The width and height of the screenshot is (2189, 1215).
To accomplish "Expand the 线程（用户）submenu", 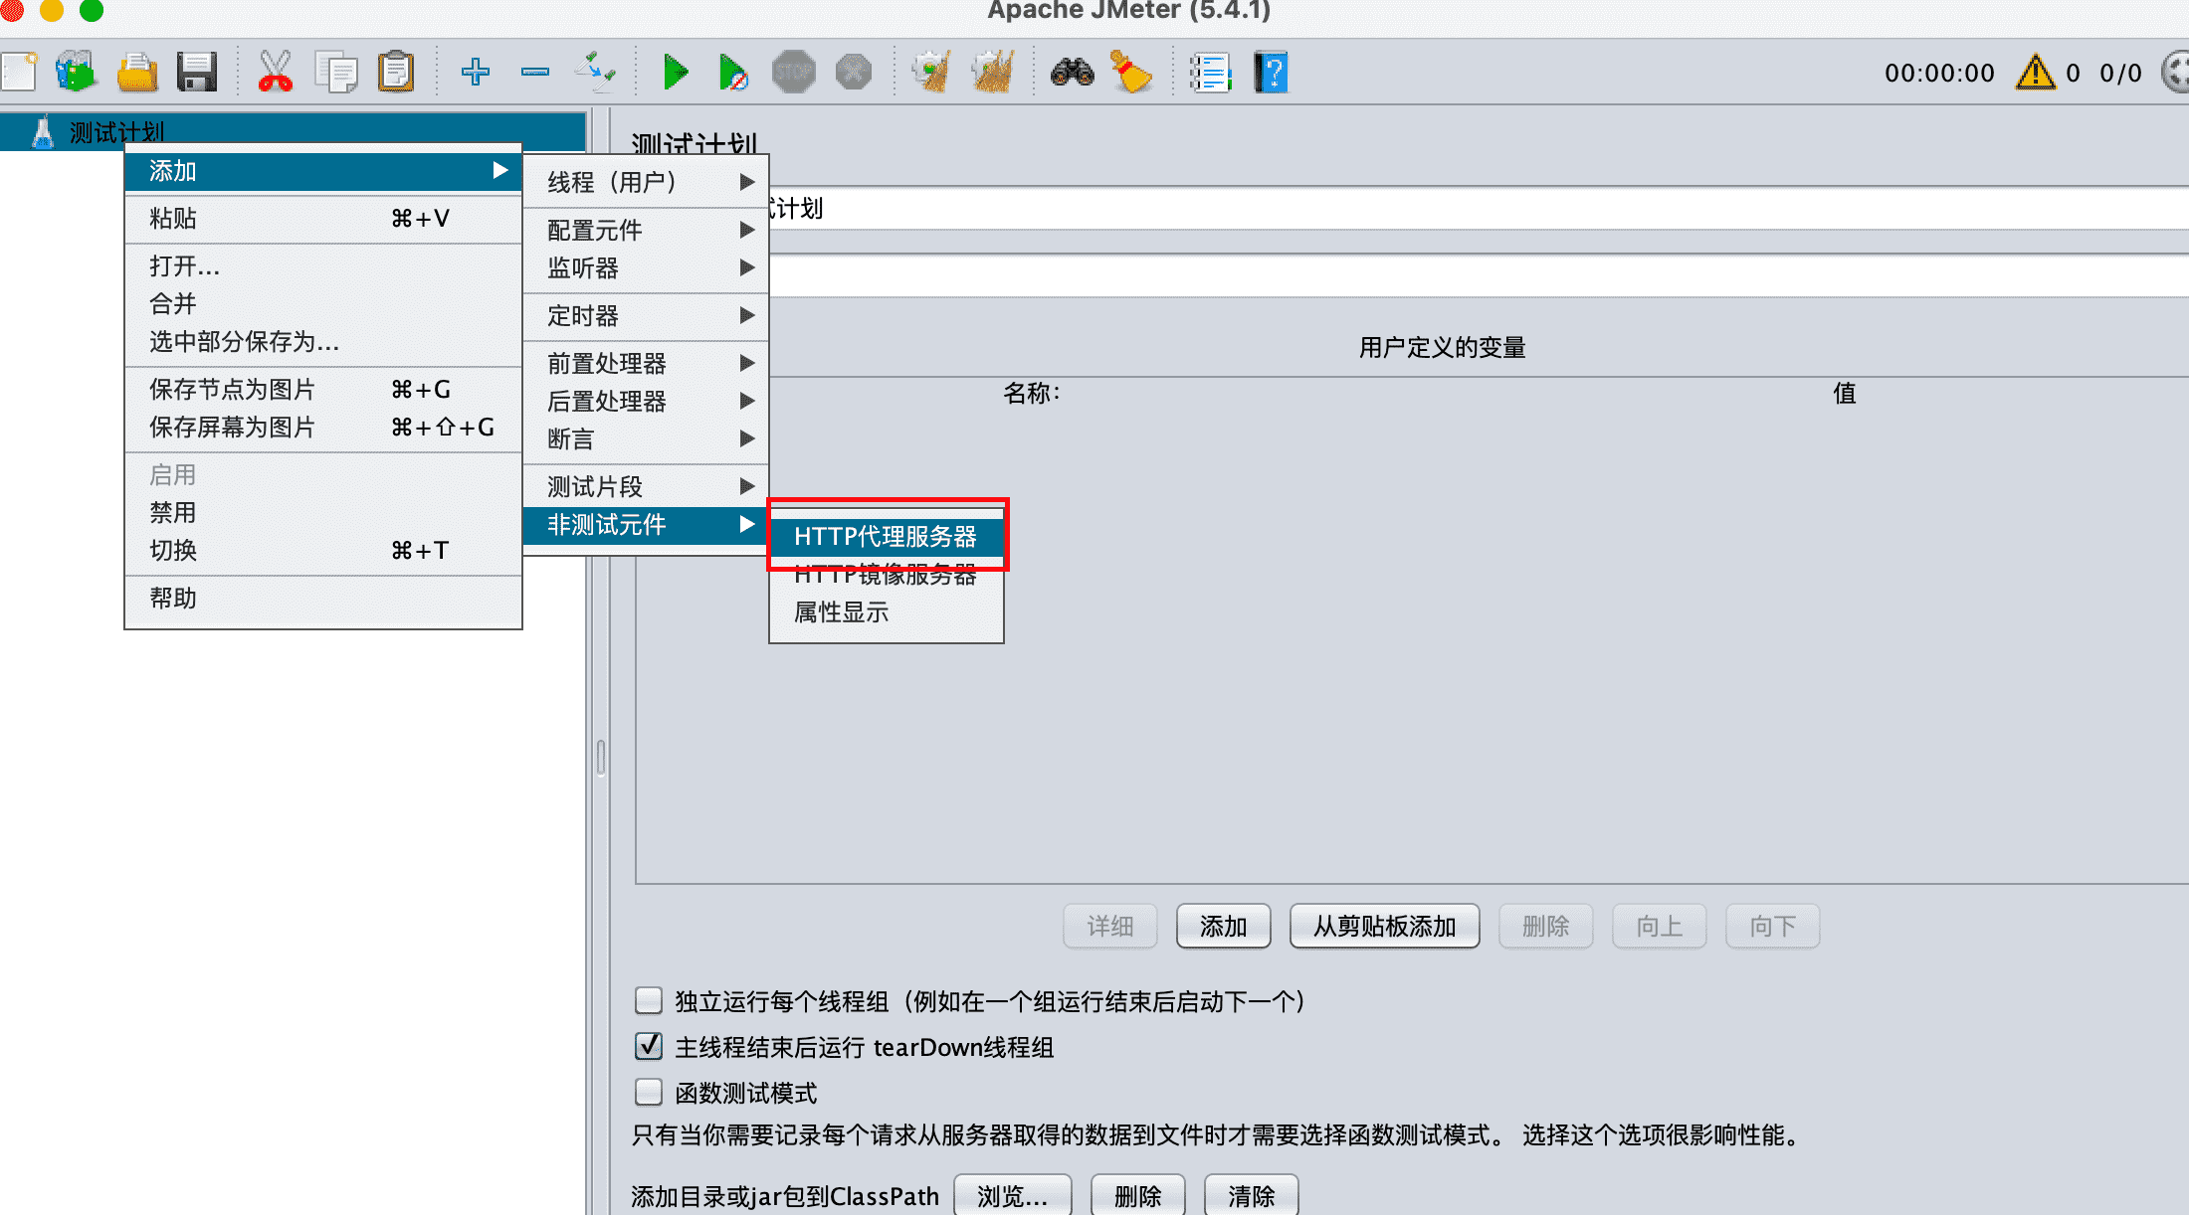I will 646,182.
